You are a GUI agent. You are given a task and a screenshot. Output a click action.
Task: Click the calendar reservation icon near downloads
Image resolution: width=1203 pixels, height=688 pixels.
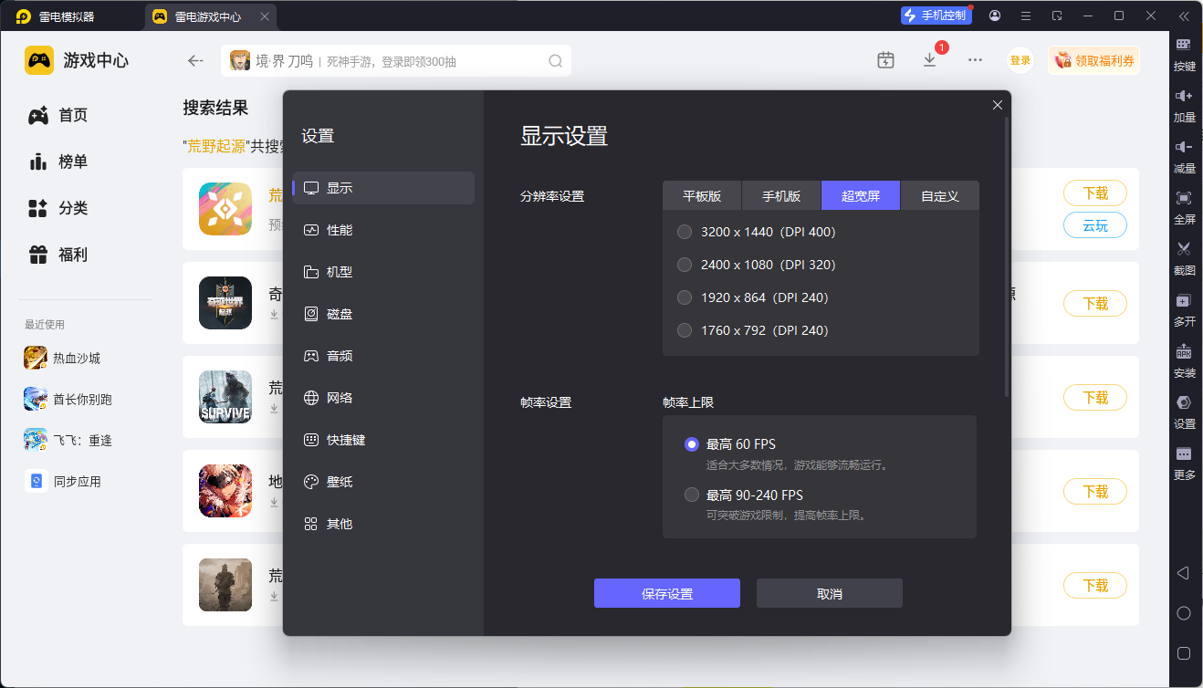tap(885, 58)
